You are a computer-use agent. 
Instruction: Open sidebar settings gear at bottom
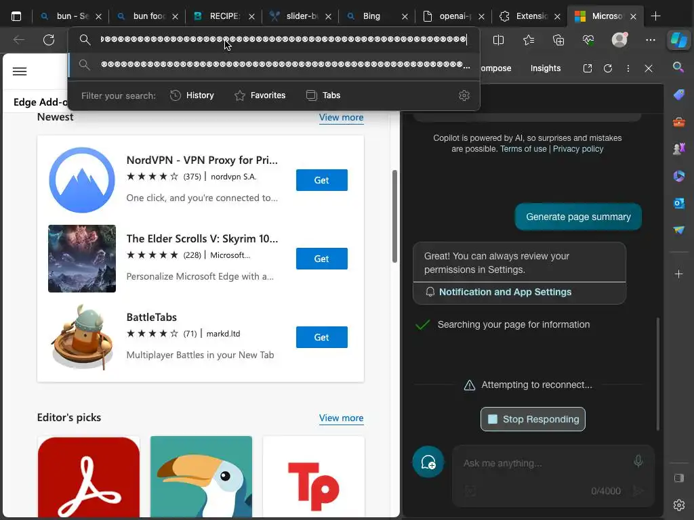click(x=679, y=505)
